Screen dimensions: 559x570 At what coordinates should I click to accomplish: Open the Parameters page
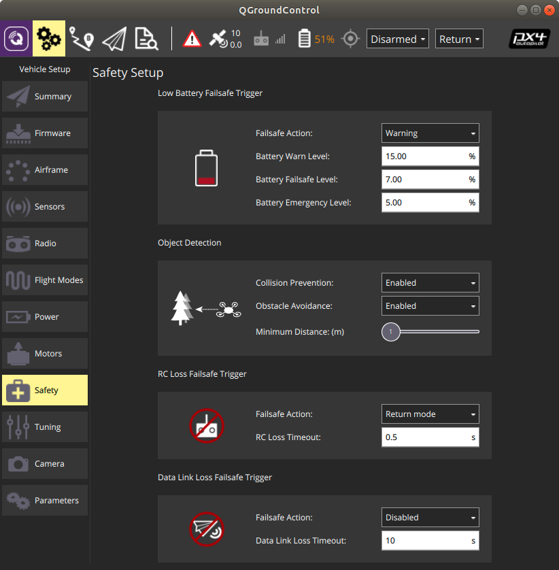click(x=45, y=500)
